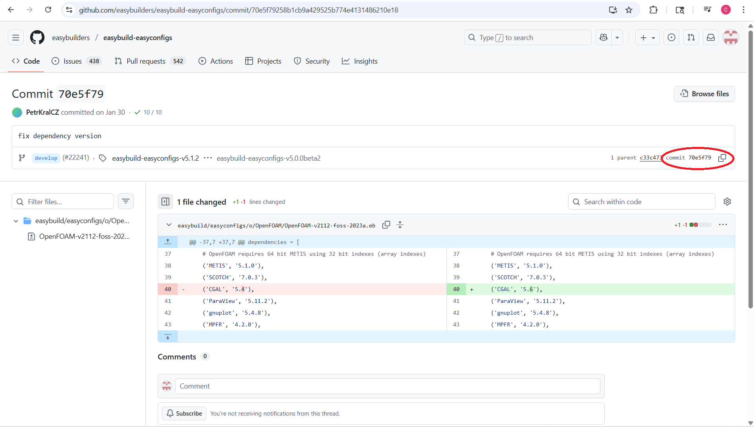The image size is (754, 427).
Task: Collapse the easybuild/easyconfigs/o folder
Action: pyautogui.click(x=16, y=221)
